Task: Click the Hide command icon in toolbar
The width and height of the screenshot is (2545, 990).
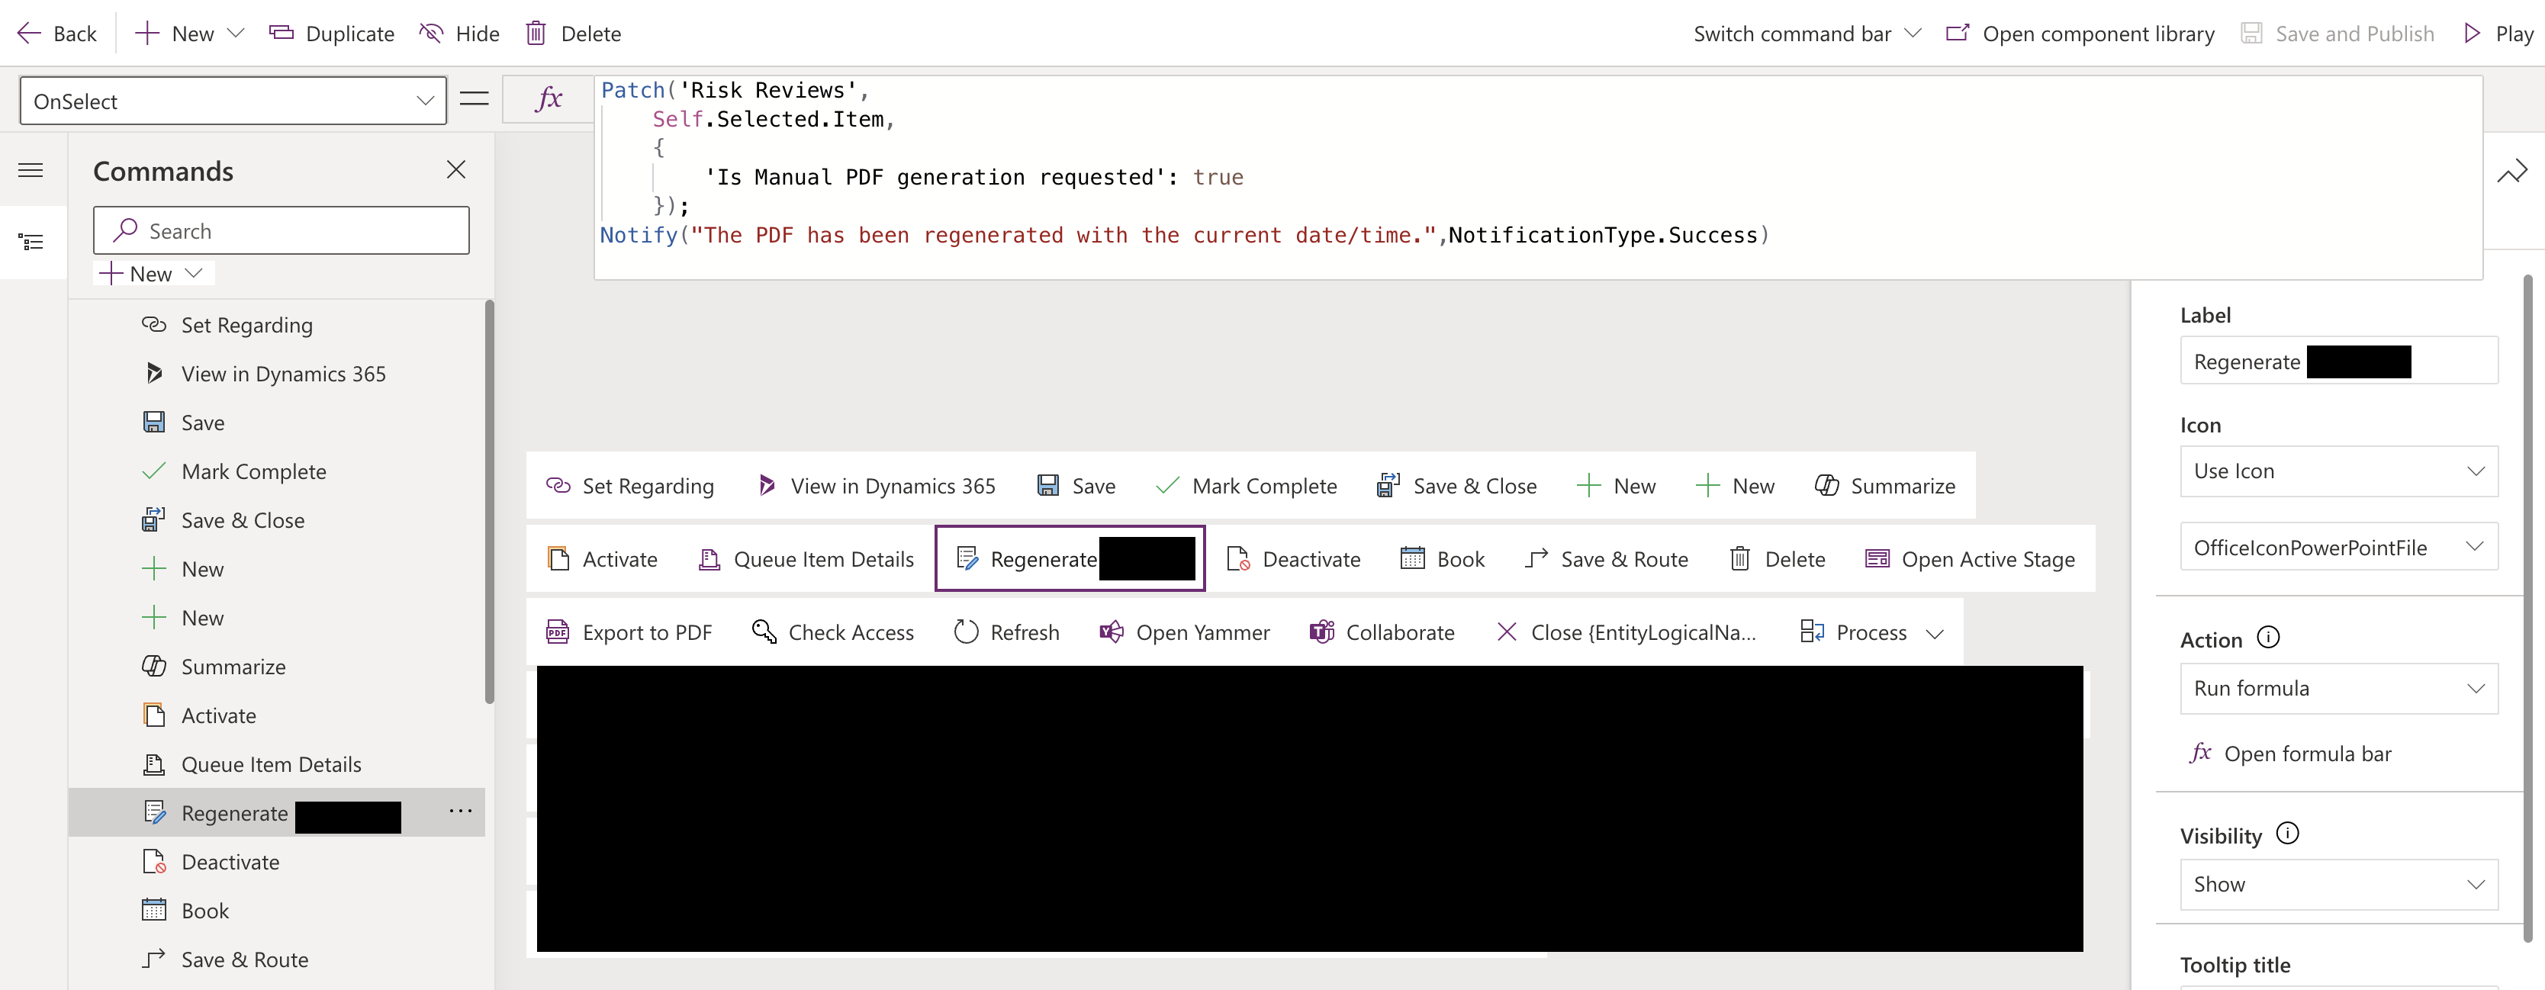Action: 431,34
